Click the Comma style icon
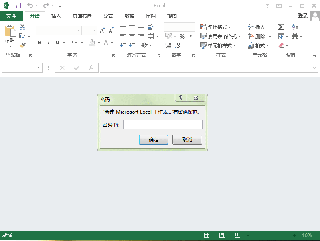This screenshot has width=320, height=241. pyautogui.click(x=190, y=36)
